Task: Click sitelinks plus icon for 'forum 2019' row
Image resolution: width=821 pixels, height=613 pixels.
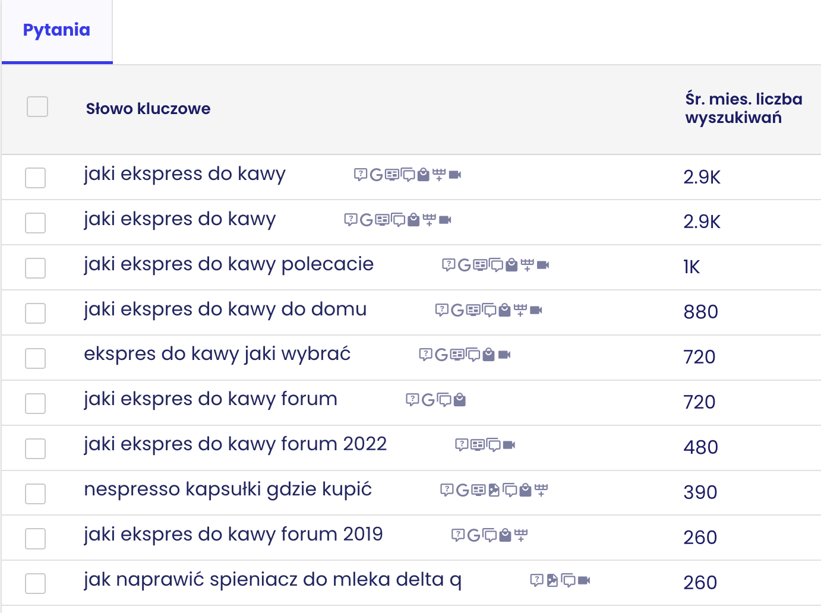Action: coord(521,535)
